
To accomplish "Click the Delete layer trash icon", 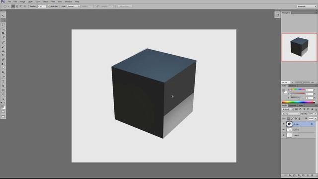I will [312, 176].
